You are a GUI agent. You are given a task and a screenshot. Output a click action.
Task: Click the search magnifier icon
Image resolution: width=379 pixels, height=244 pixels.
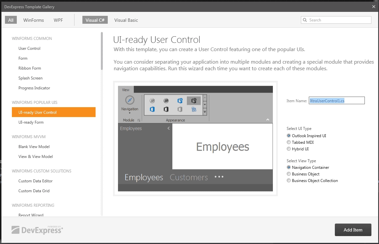(305, 20)
